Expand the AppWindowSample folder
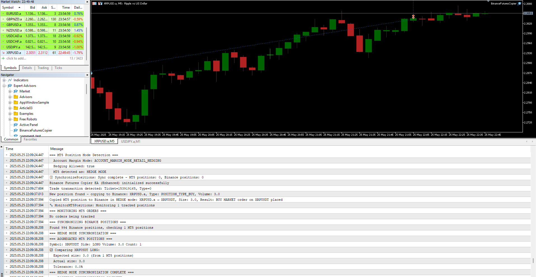Viewport: 536px width, 277px height. [10, 102]
